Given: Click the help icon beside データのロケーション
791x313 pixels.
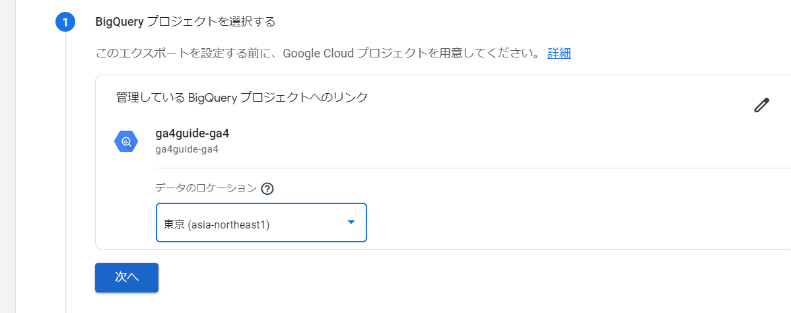Looking at the screenshot, I should 267,189.
